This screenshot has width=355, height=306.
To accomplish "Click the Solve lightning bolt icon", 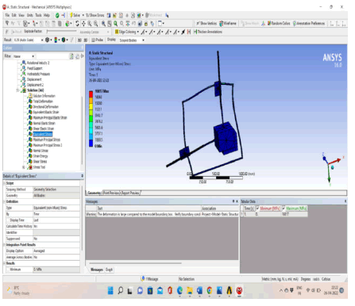I will click(x=71, y=15).
